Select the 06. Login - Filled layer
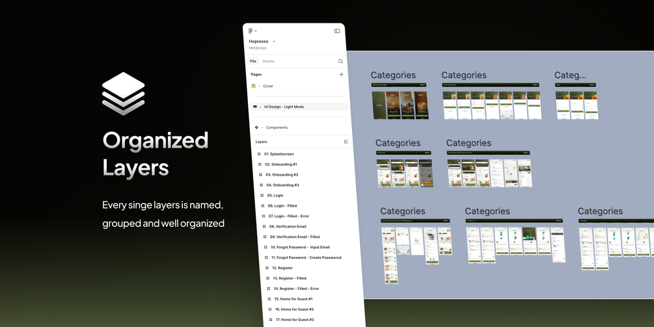 [x=282, y=206]
